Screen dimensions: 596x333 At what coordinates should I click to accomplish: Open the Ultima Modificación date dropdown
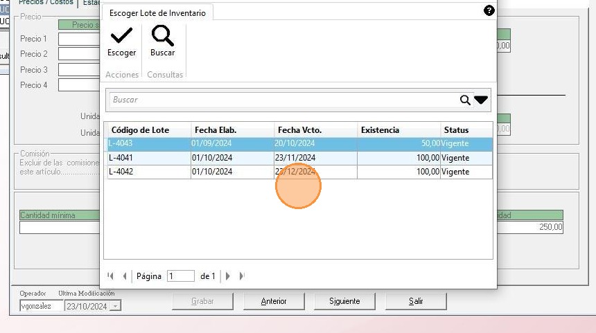(x=116, y=306)
